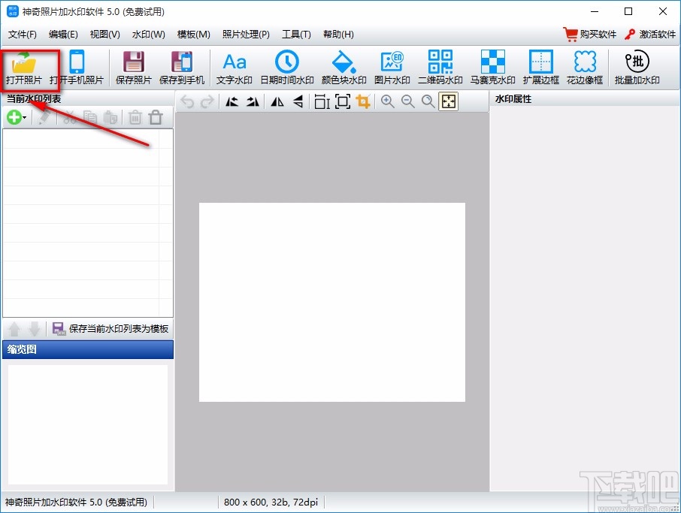
Task: Open the 模板(M) menu
Action: [x=194, y=35]
